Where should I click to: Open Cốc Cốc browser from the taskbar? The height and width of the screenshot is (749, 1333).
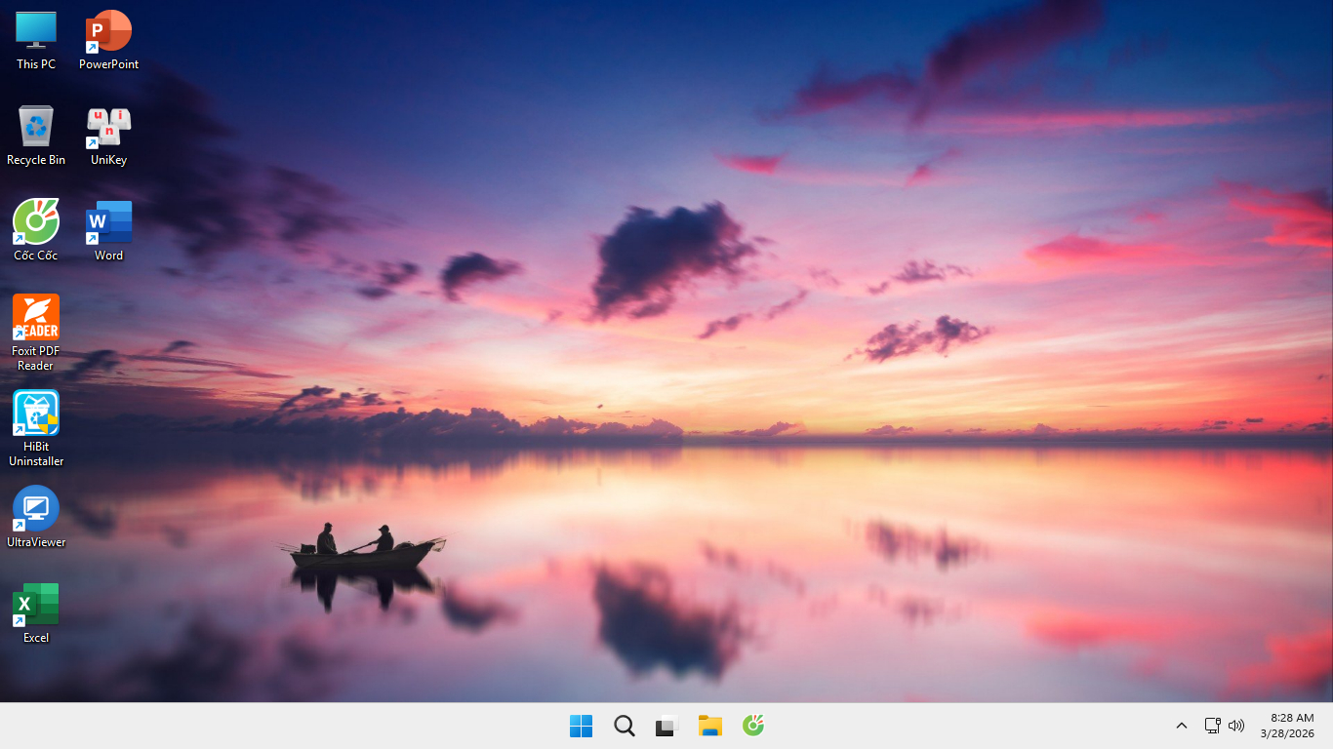pyautogui.click(x=752, y=726)
